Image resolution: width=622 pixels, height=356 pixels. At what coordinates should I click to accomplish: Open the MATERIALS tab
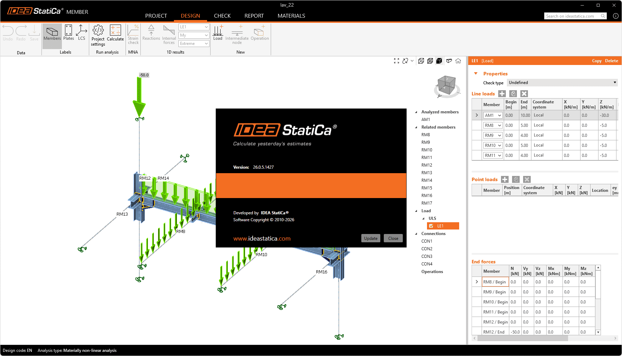pos(291,16)
